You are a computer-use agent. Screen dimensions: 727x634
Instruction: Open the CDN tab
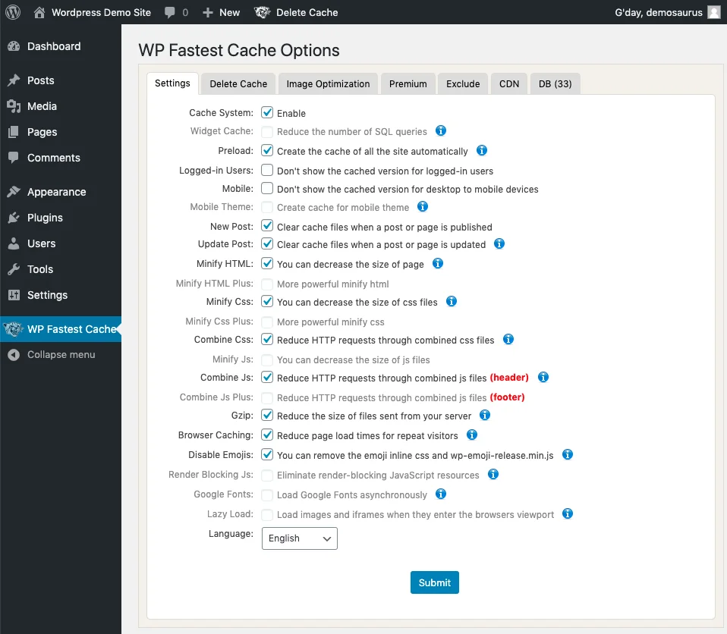509,83
